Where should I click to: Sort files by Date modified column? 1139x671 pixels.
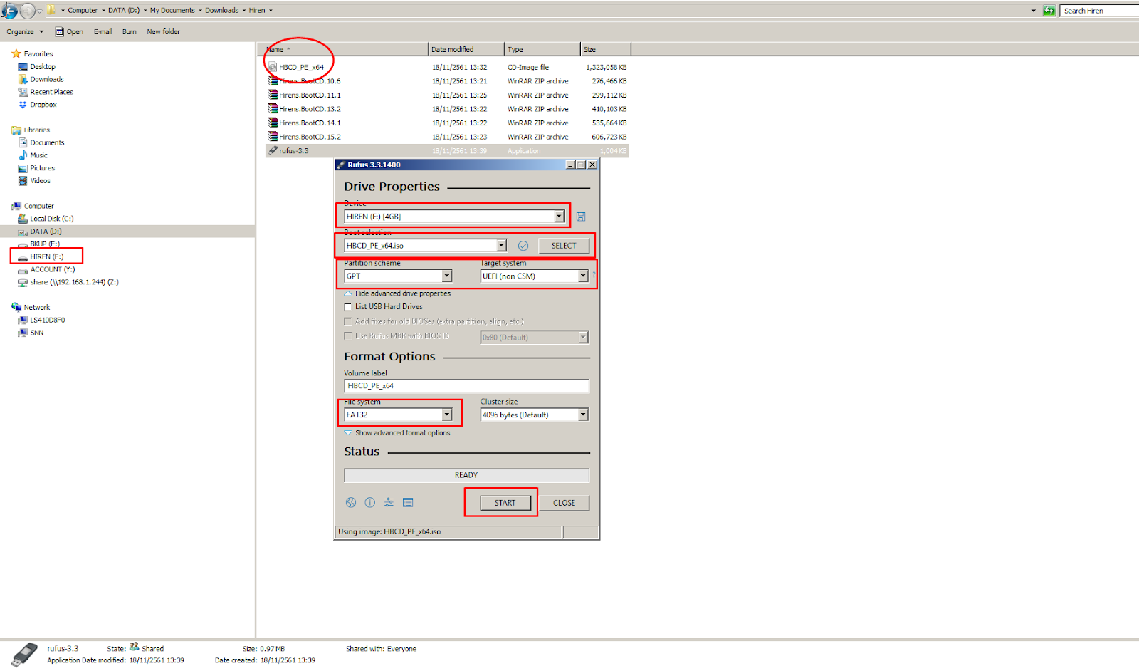(466, 50)
